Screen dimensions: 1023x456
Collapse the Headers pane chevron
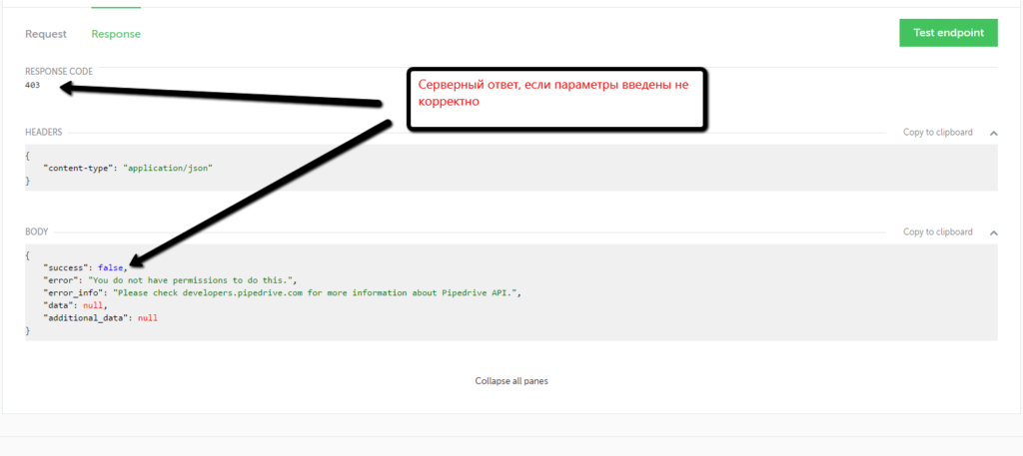(x=993, y=133)
